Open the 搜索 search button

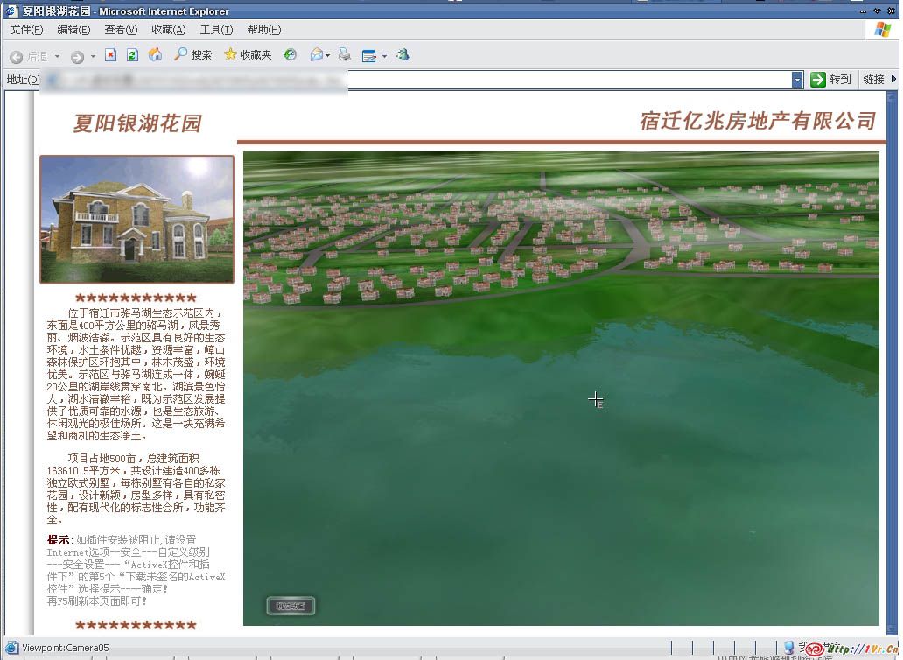click(192, 55)
